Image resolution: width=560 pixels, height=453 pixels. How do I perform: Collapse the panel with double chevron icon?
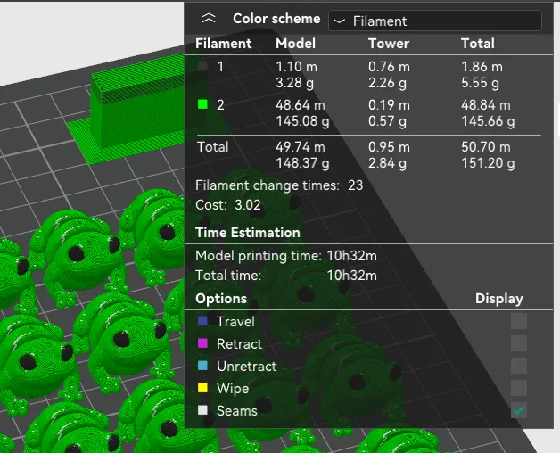click(x=209, y=18)
